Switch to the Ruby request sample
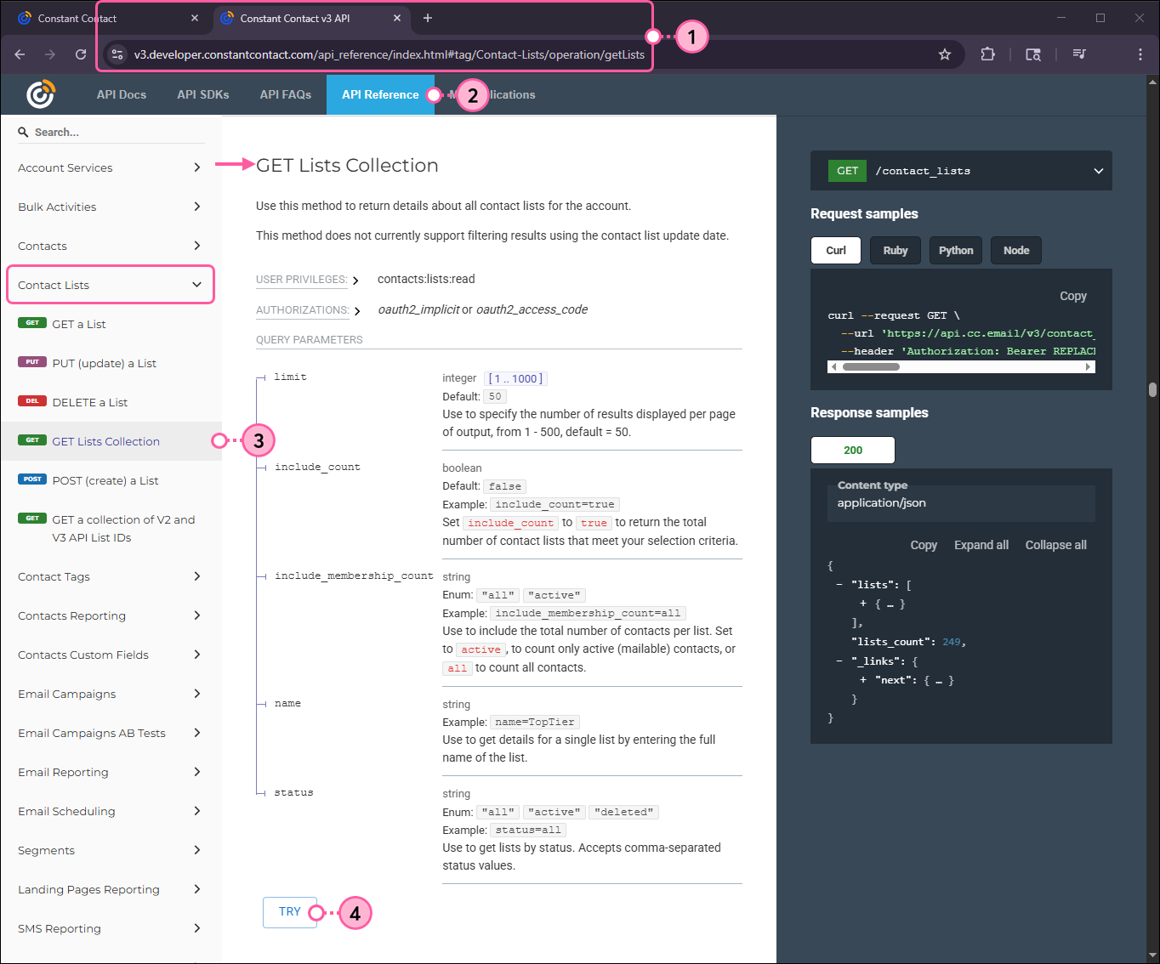 pos(895,251)
